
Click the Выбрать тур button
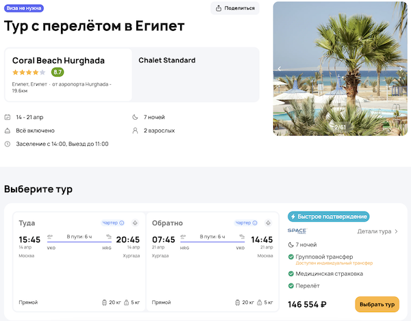[377, 304]
